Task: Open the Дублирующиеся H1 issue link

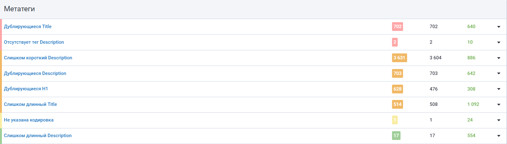Action: tap(26, 89)
